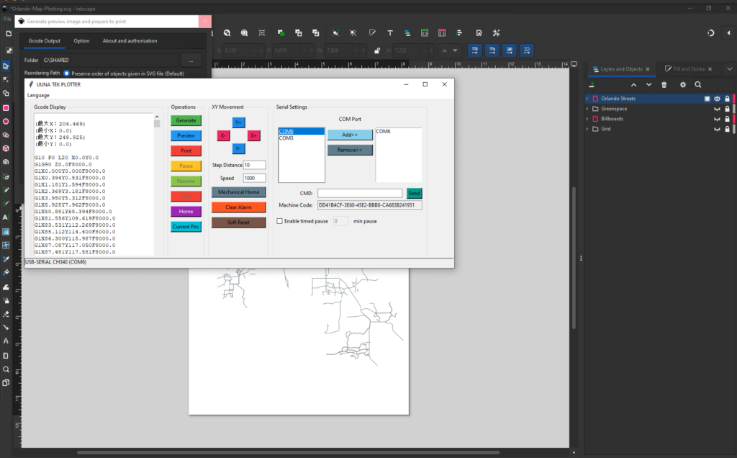The image size is (737, 458).
Task: Open the Language menu in the plotter window
Action: point(37,95)
